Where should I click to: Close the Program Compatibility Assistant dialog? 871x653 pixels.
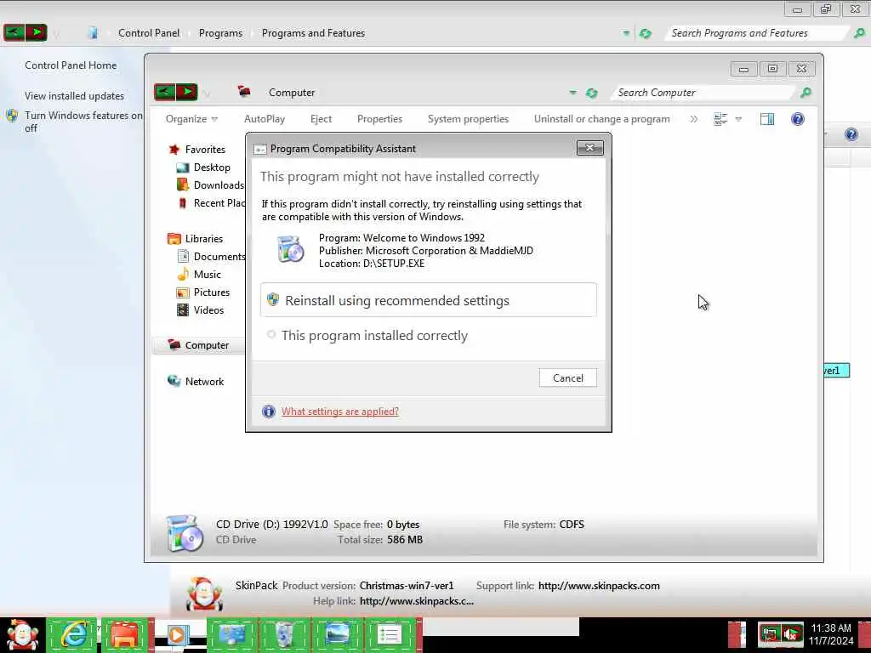pos(590,148)
